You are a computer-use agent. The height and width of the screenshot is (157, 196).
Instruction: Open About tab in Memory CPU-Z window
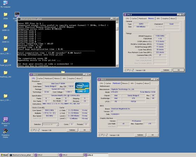(173, 19)
